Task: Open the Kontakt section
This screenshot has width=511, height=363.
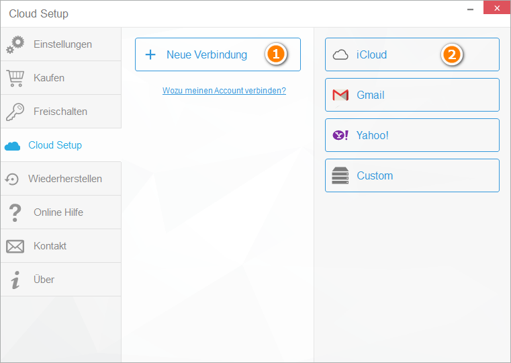Action: (61, 246)
